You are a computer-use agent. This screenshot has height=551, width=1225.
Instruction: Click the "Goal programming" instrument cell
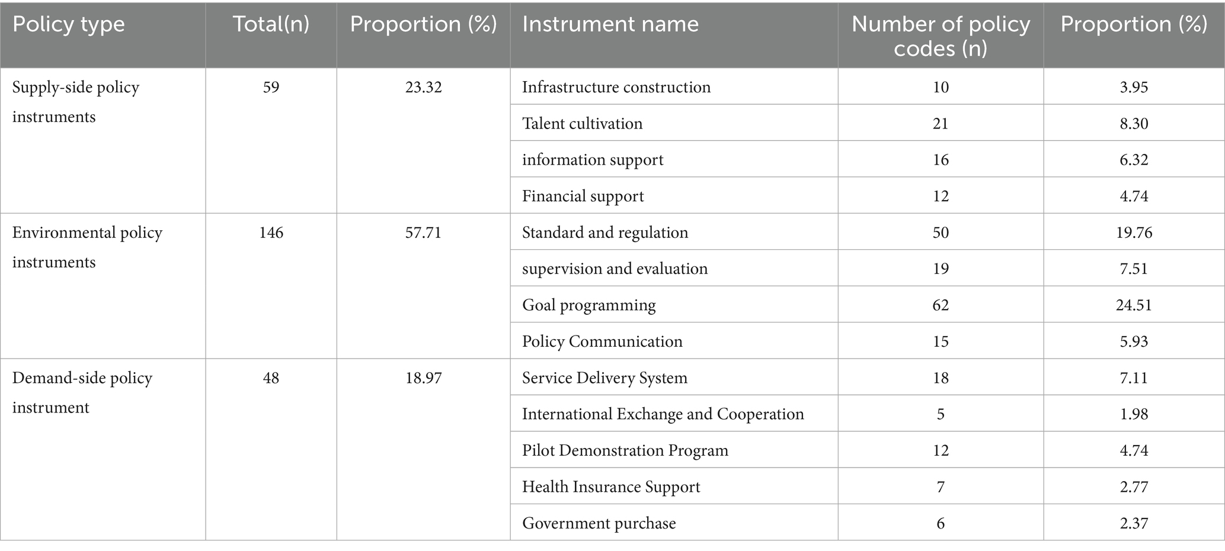(x=589, y=305)
